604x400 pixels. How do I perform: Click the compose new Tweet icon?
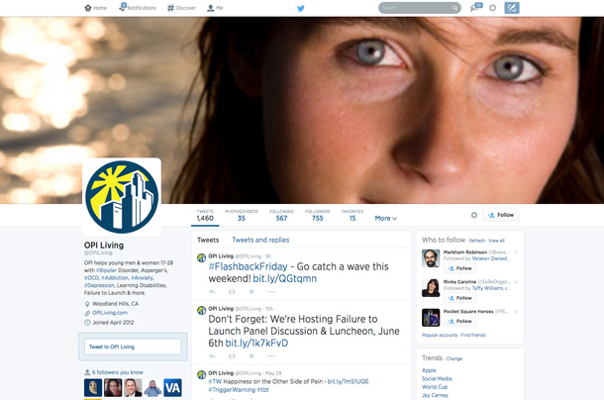coord(512,8)
